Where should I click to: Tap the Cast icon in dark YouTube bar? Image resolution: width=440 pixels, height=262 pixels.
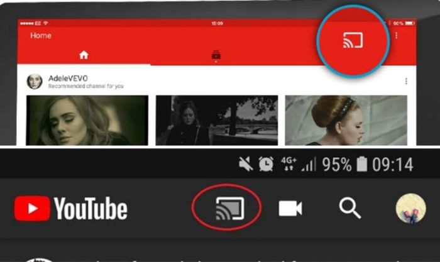point(230,209)
